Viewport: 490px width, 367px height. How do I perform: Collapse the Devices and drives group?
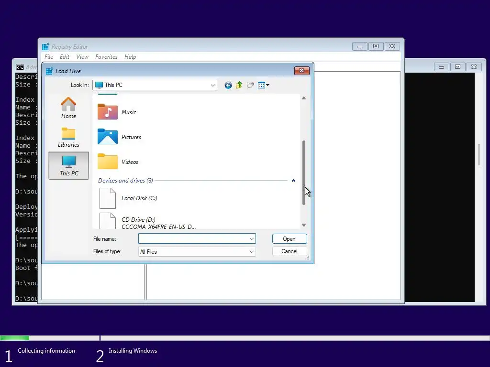point(293,180)
